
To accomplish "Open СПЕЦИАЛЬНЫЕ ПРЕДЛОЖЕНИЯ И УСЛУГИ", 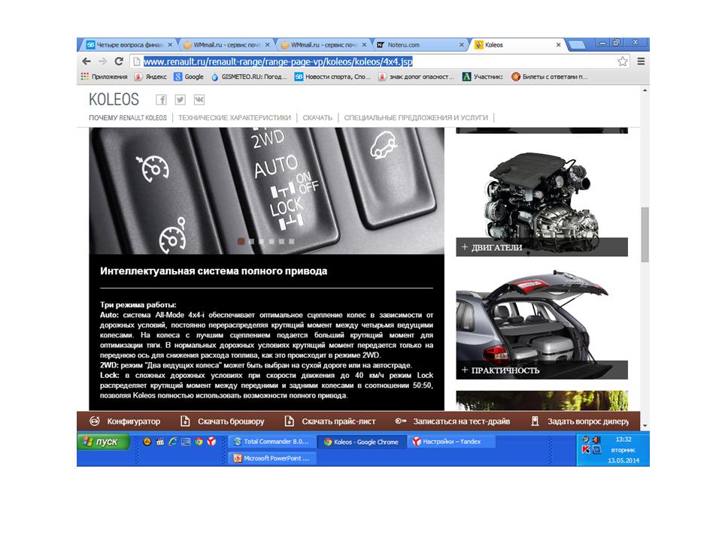I will pyautogui.click(x=416, y=118).
